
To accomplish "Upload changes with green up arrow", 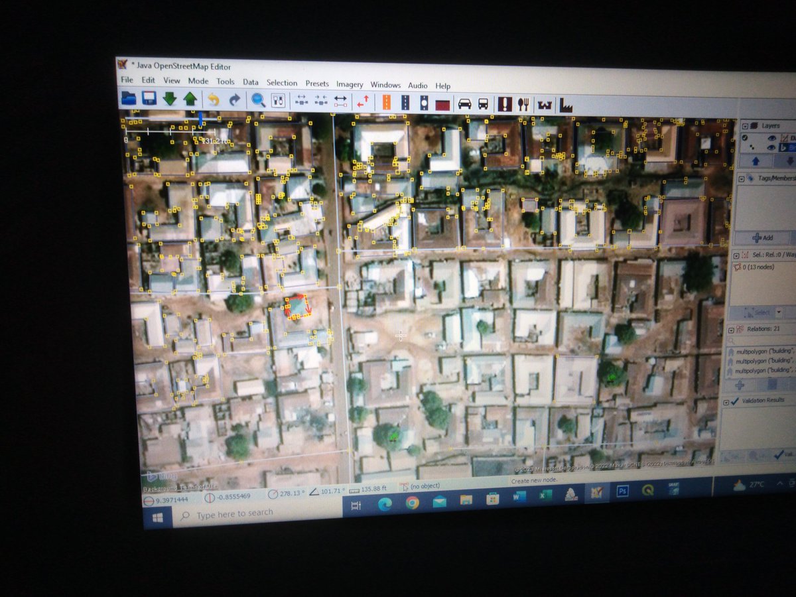I will 190,99.
